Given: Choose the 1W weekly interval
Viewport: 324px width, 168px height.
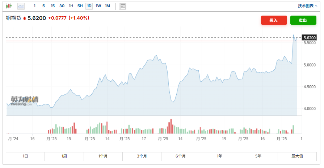Looking at the screenshot, I should tap(98, 6).
